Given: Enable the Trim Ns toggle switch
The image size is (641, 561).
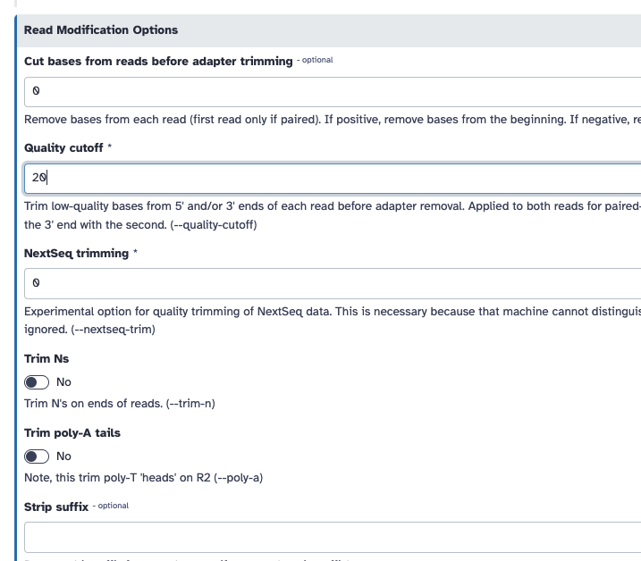Looking at the screenshot, I should click(37, 382).
